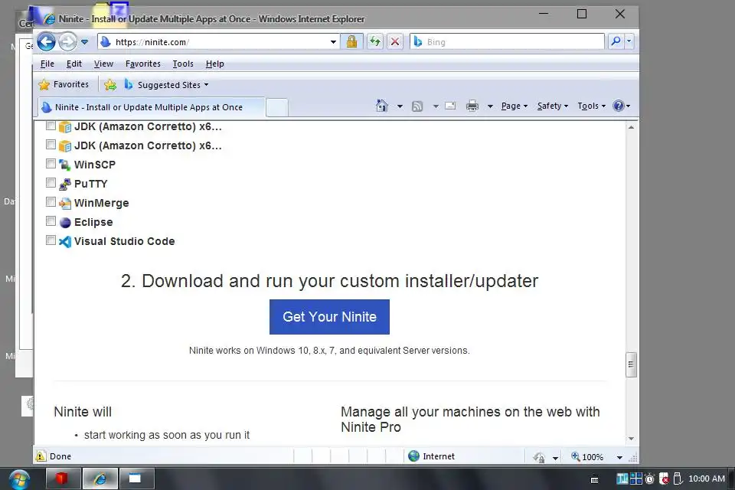
Task: Click the Read Mail envelope icon
Action: (450, 106)
